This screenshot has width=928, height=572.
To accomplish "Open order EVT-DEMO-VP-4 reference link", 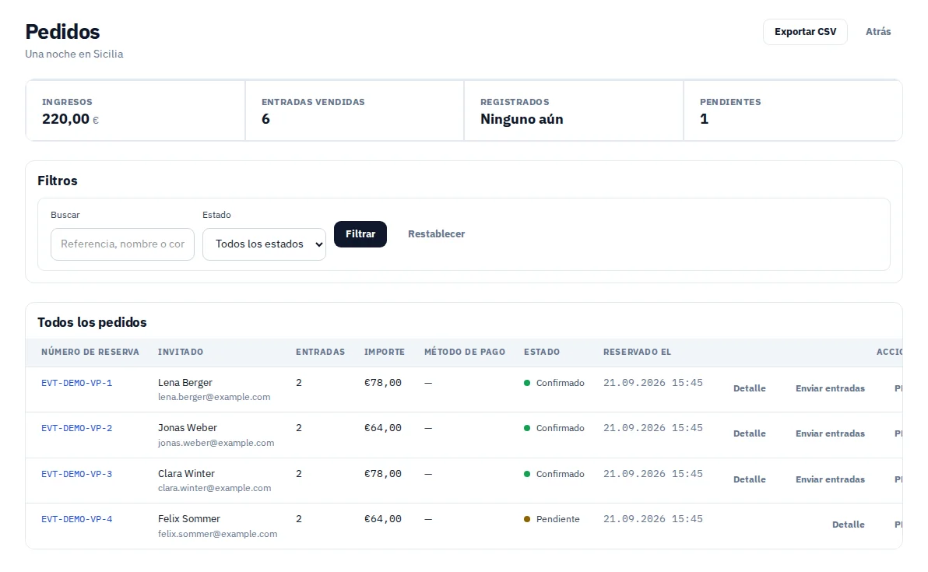I will 77,519.
